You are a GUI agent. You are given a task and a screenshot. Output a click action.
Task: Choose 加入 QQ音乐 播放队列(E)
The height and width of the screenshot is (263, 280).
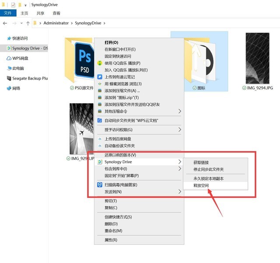[139, 70]
